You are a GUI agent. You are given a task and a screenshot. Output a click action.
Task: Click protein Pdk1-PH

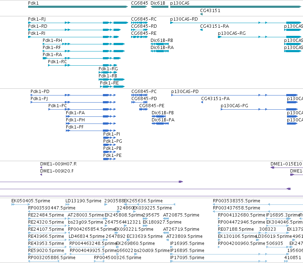point(75,120)
